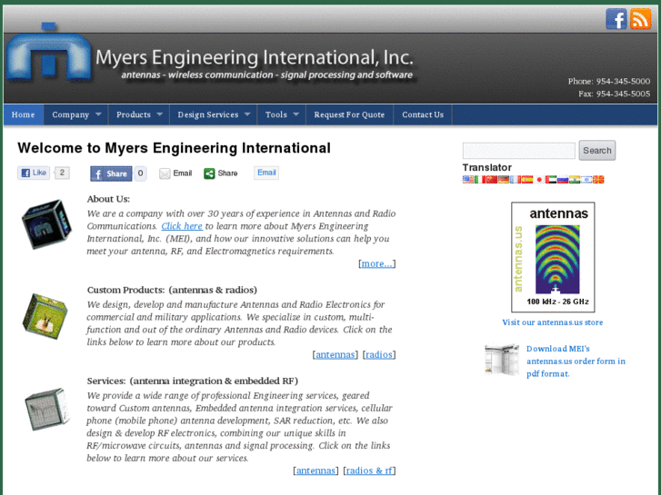Download MEI's antennas.us order form pdf
Screen dimensions: 661x495
(576, 361)
